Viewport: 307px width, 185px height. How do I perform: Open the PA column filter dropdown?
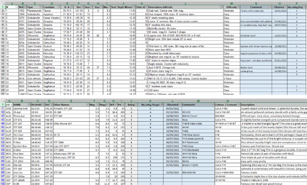tap(123, 105)
